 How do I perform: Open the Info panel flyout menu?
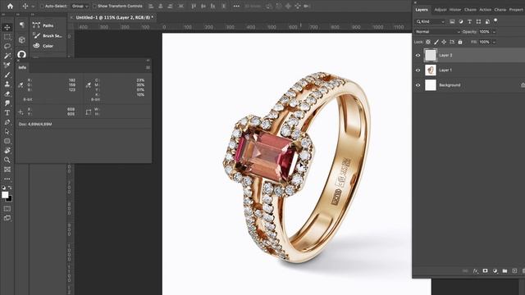[x=148, y=67]
